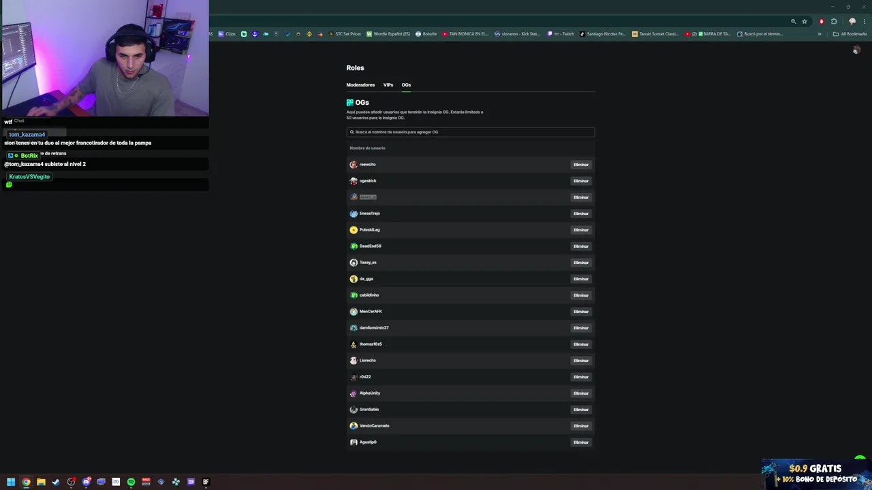Image resolution: width=872 pixels, height=490 pixels.
Task: Open the TAN BIONICA EN EL... bookmark
Action: (x=465, y=34)
